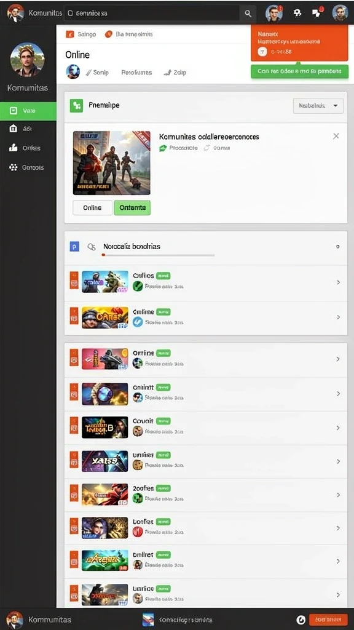354x630 pixels.
Task: Click the orange button in bottom bar
Action: (x=328, y=620)
